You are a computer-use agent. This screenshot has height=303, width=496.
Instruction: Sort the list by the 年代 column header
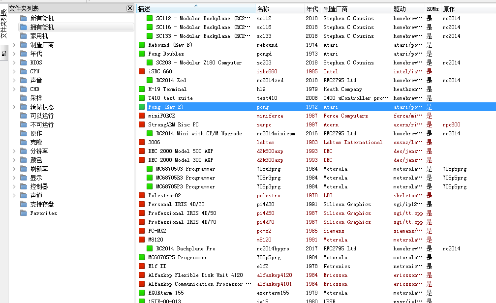coord(313,9)
